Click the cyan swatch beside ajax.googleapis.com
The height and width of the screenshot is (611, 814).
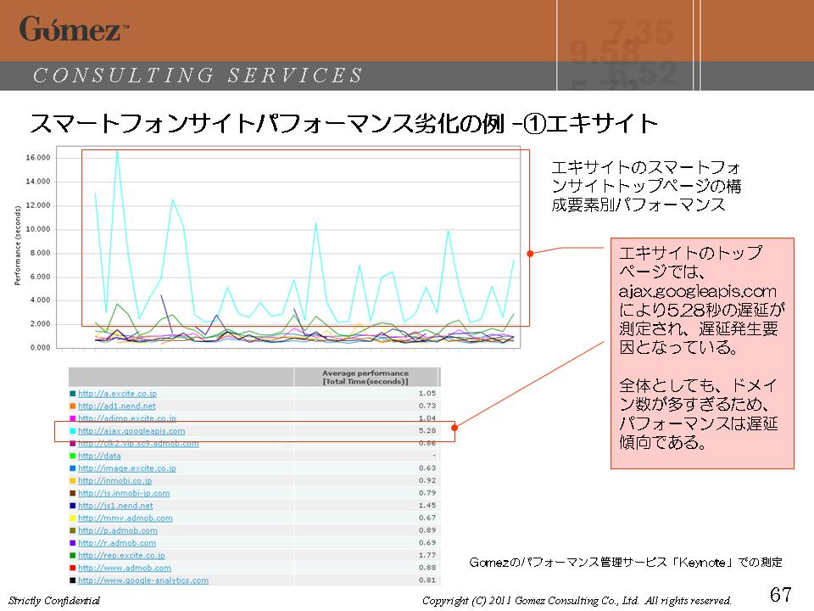pyautogui.click(x=73, y=431)
